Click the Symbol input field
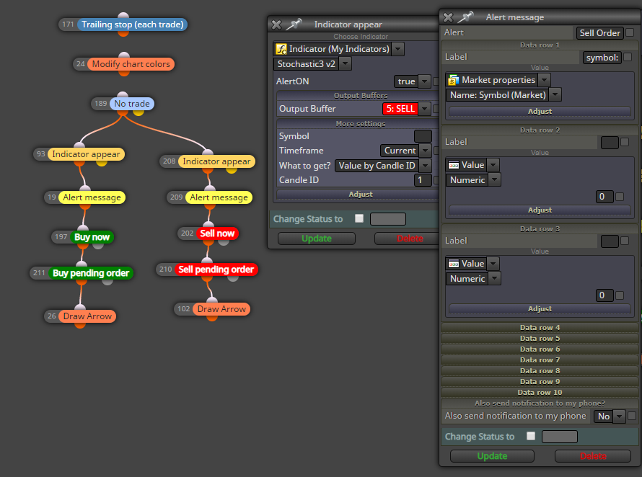Image resolution: width=642 pixels, height=477 pixels. [423, 136]
